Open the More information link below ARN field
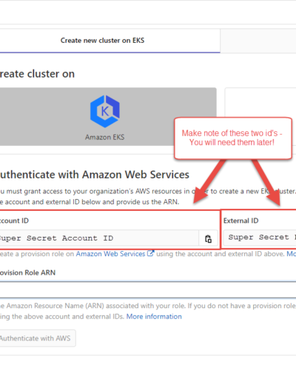Viewport: 296px width, 382px height. pyautogui.click(x=154, y=316)
